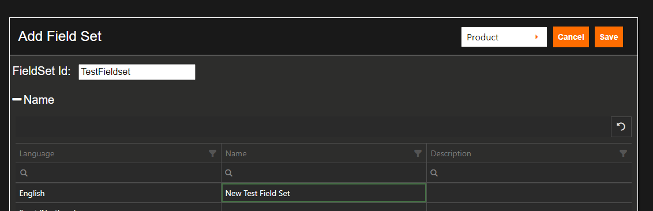Viewport: 653px width, 211px height.
Task: Select the English language row cell
Action: (x=118, y=194)
